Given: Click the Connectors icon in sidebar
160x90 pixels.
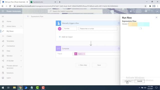Looking at the screenshot, I should (x=3, y=46).
